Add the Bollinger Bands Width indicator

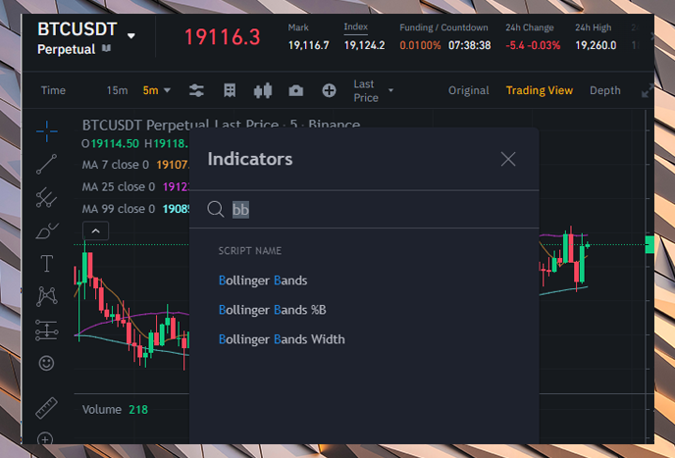click(x=282, y=339)
